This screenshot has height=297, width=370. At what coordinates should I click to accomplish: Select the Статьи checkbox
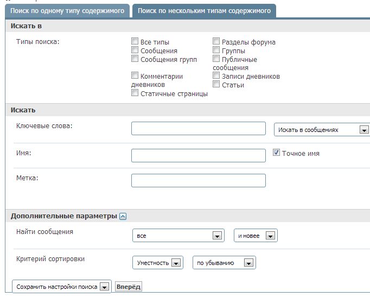point(216,84)
